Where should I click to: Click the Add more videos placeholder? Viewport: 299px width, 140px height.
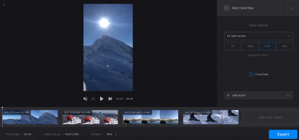click(x=270, y=117)
